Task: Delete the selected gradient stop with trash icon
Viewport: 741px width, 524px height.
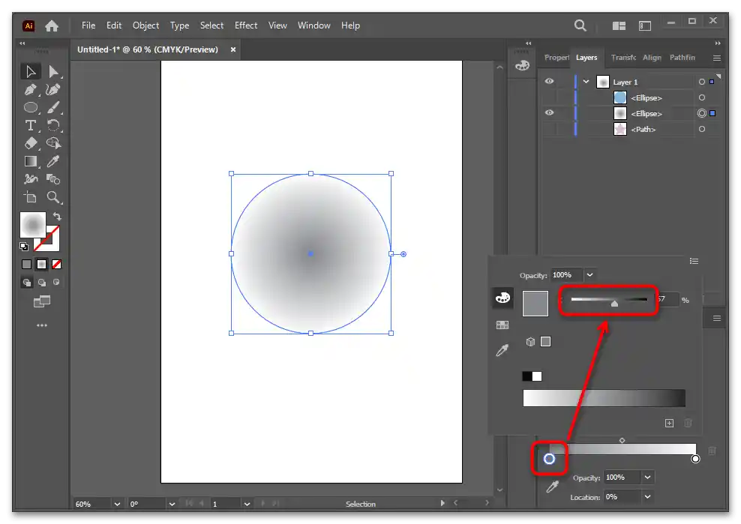Action: point(712,451)
